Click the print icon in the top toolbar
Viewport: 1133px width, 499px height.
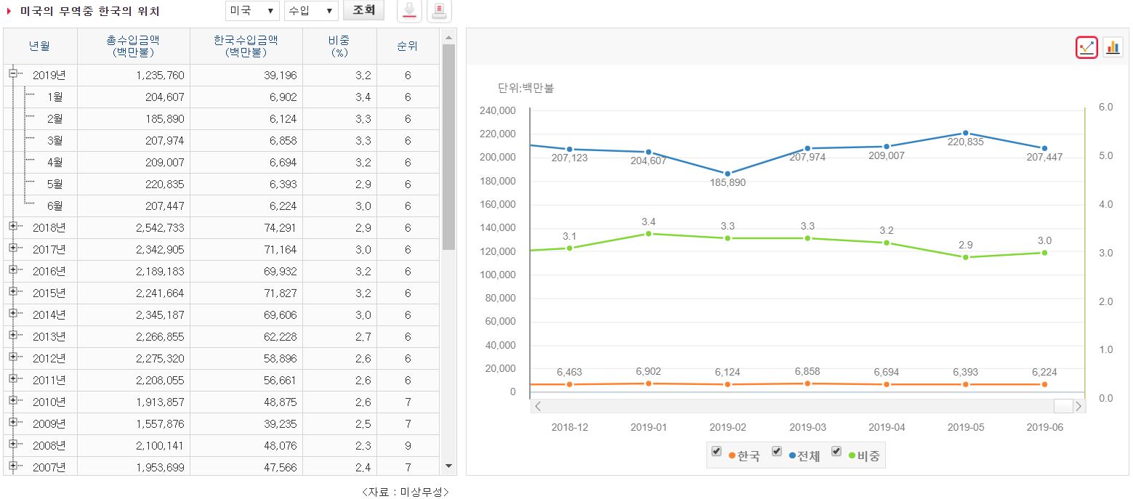coord(439,11)
